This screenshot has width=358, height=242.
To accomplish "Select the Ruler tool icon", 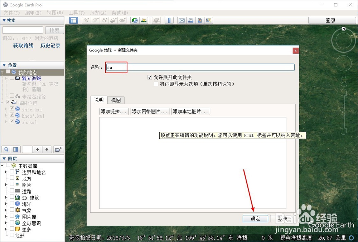I will [x=169, y=20].
